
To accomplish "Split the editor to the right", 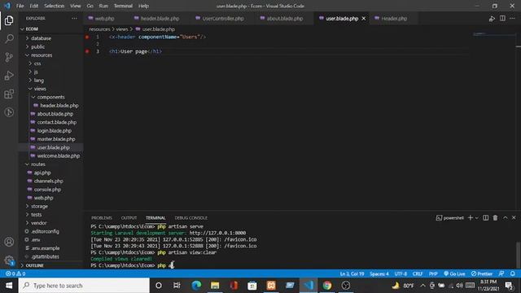I will (x=502, y=18).
